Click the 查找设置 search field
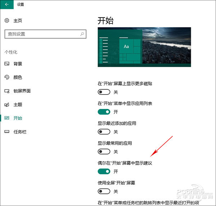The height and width of the screenshot is (206, 216). (45, 34)
